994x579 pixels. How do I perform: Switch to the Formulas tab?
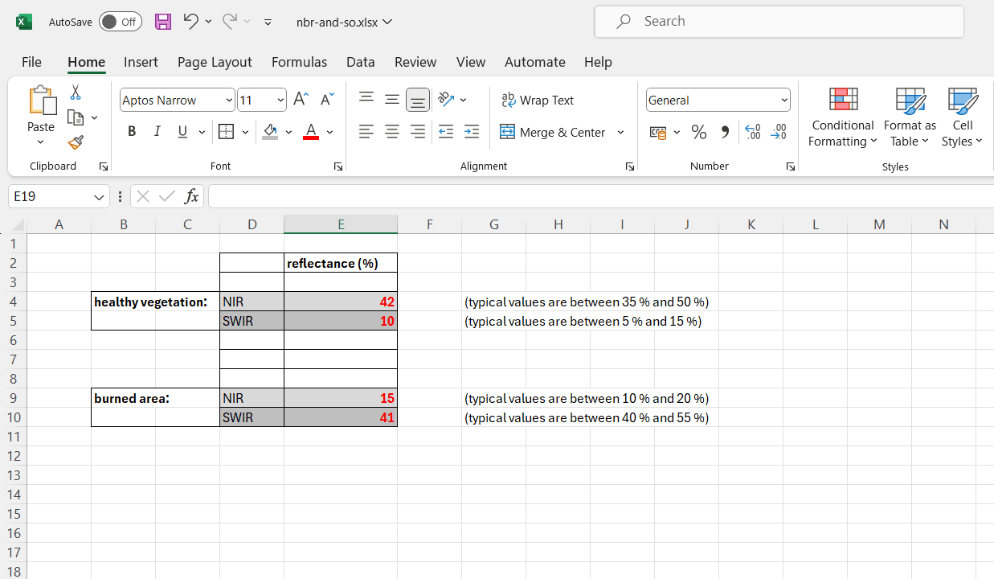(x=299, y=62)
